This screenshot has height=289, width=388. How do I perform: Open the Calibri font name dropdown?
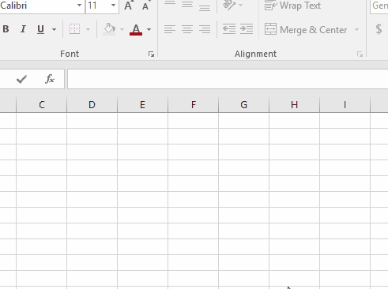pos(79,5)
